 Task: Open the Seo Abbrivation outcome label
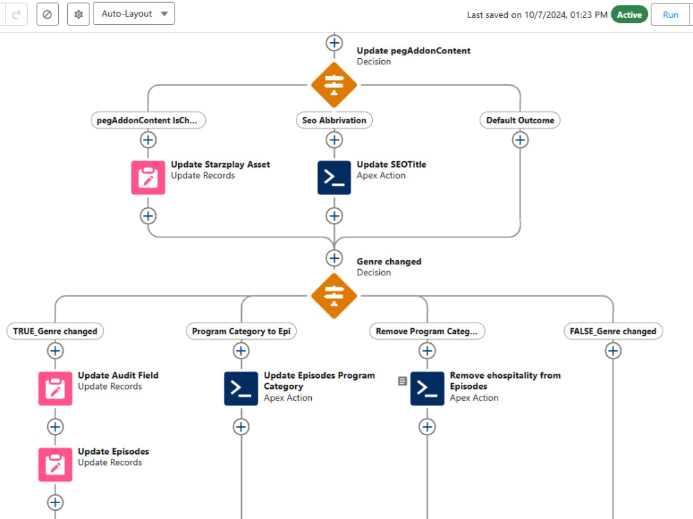coord(334,120)
